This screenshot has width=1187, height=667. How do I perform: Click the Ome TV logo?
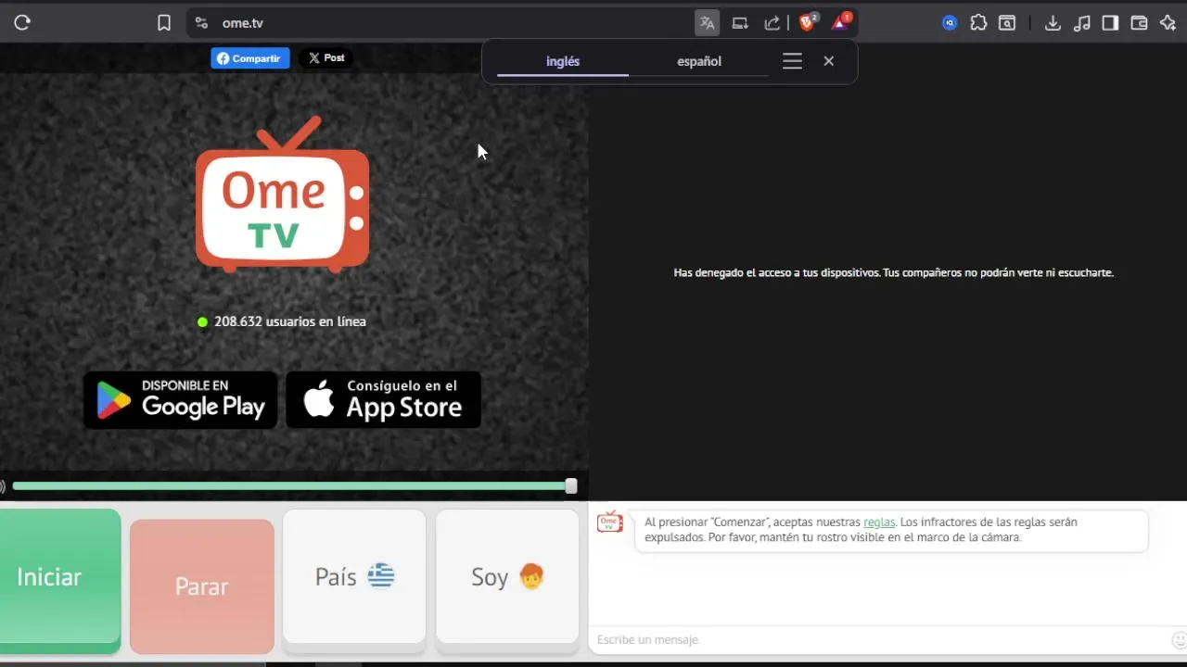(x=283, y=195)
